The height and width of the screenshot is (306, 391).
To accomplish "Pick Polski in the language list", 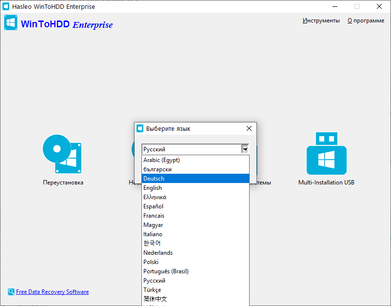I will pos(195,262).
